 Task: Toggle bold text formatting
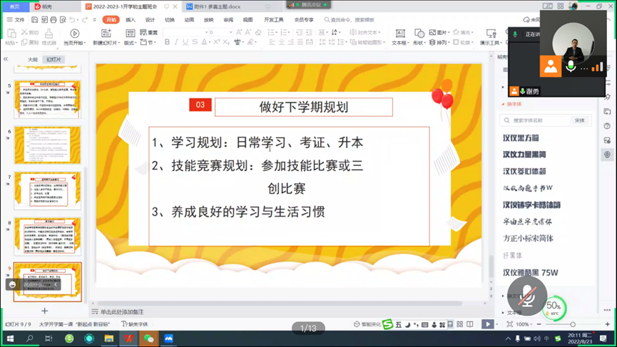[x=167, y=43]
